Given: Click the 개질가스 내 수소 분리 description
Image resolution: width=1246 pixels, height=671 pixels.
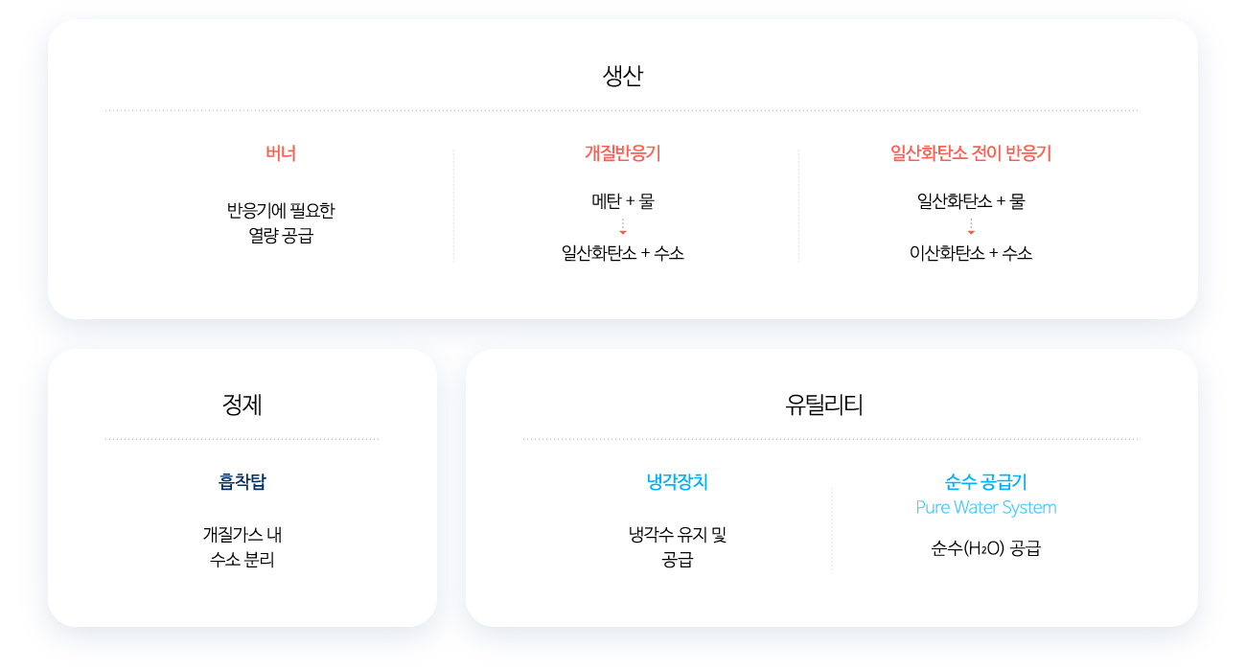Looking at the screenshot, I should click(x=242, y=546).
